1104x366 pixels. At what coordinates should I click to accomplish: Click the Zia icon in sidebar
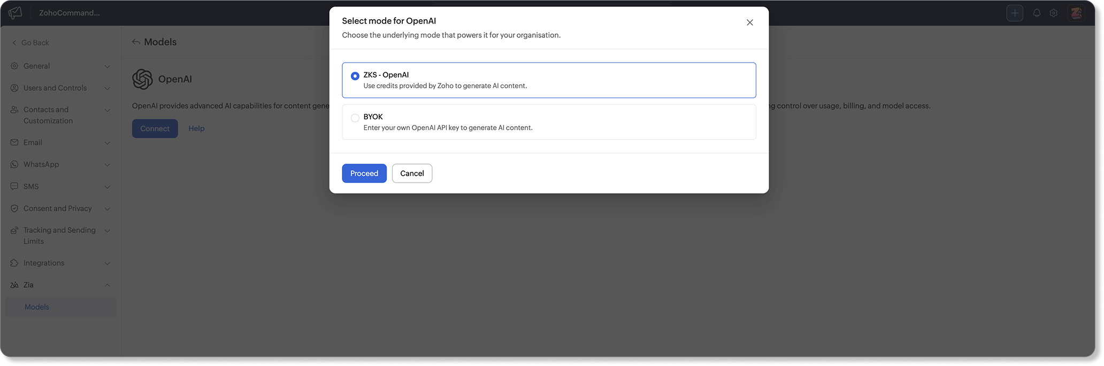tap(14, 285)
